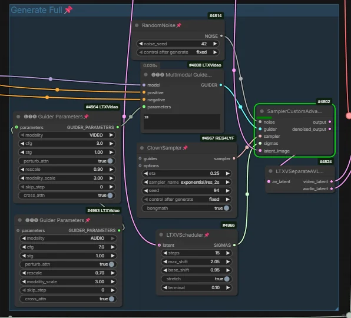Viewport: 351px width, 318px height.
Task: Decrease base_shift with left arrow
Action: 165,270
